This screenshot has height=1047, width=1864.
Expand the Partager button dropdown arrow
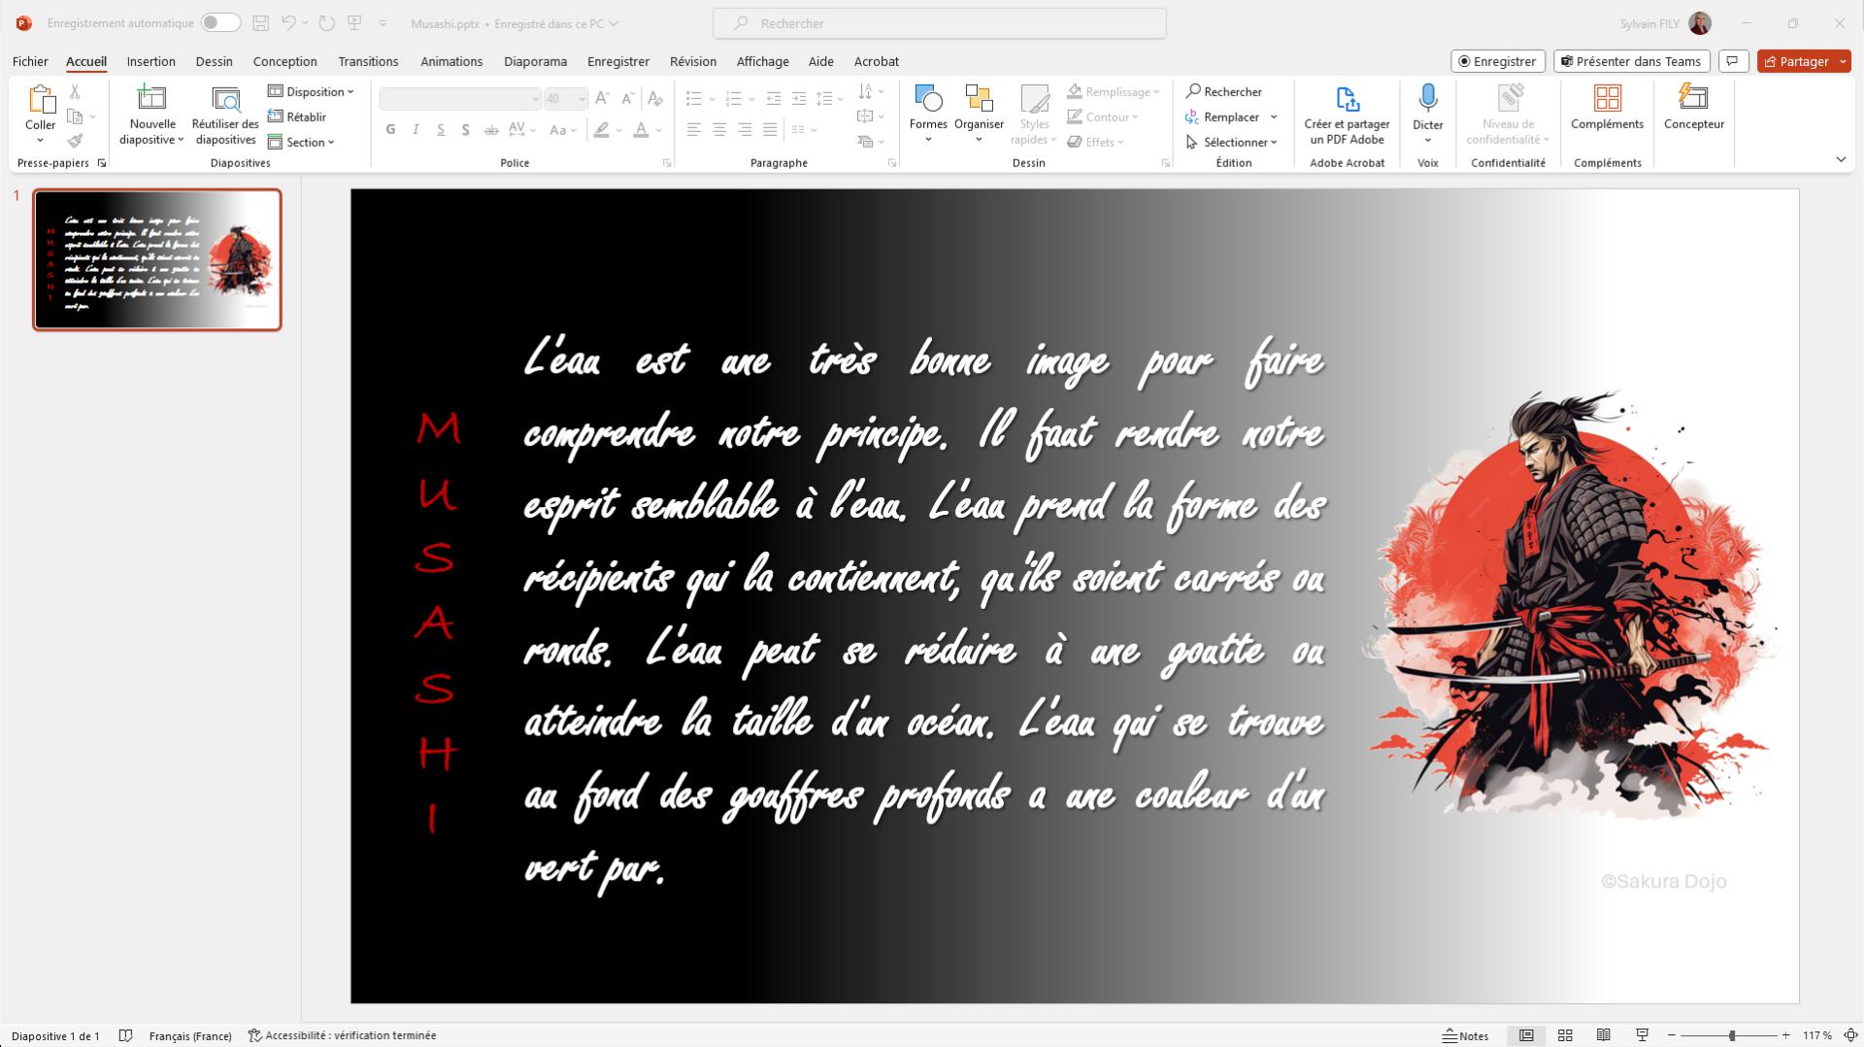pos(1843,61)
